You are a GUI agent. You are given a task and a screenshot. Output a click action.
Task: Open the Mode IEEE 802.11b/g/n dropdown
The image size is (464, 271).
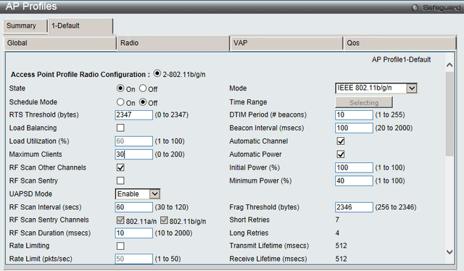376,88
